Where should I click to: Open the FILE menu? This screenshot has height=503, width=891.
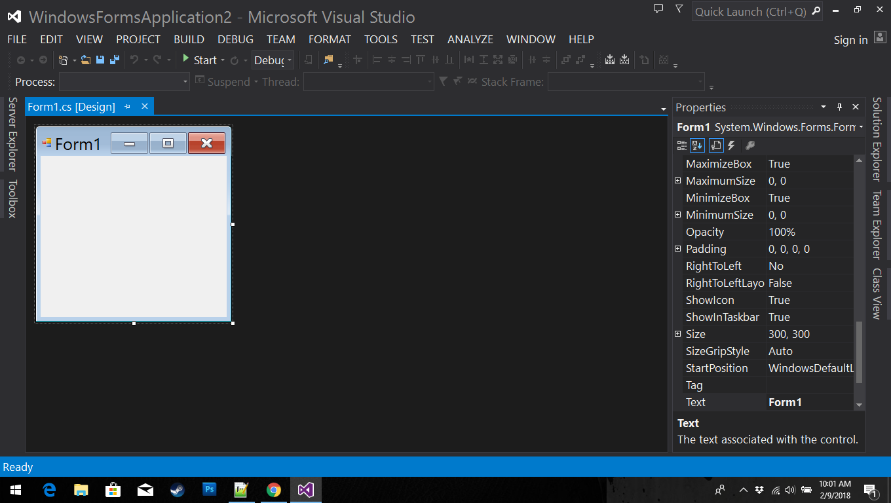(17, 39)
